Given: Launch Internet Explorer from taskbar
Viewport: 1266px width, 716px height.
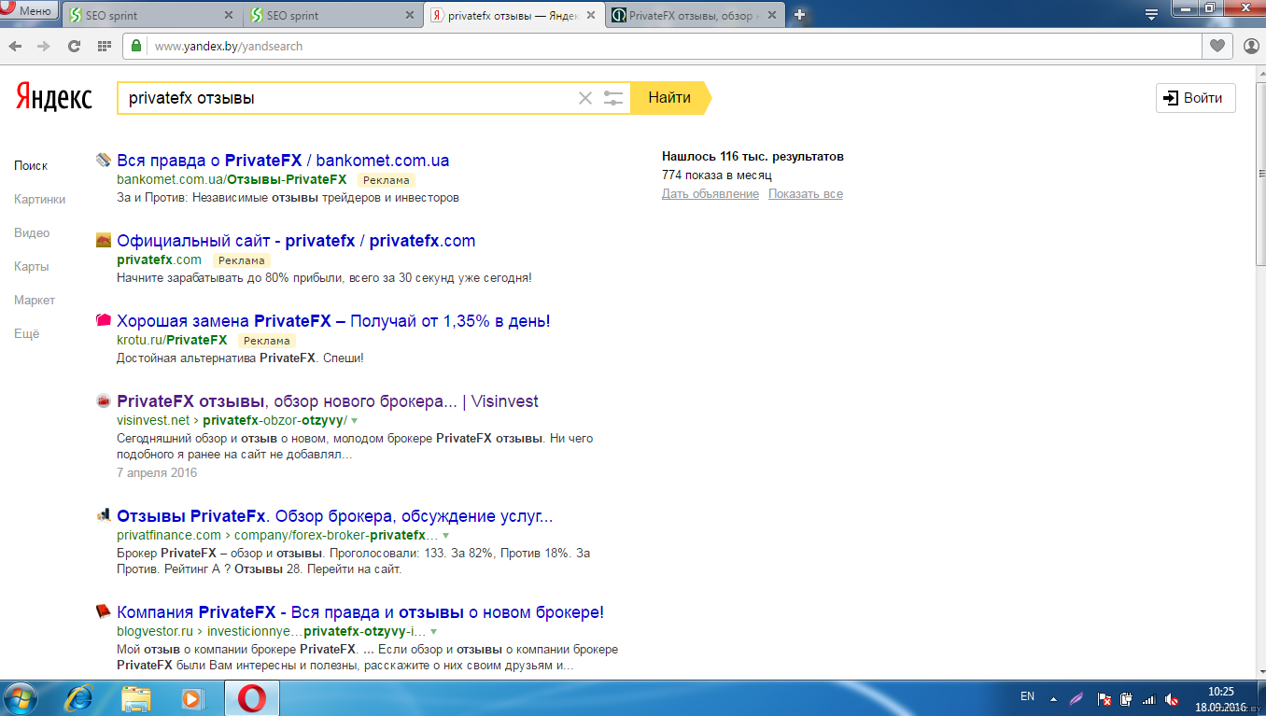Looking at the screenshot, I should pyautogui.click(x=78, y=697).
